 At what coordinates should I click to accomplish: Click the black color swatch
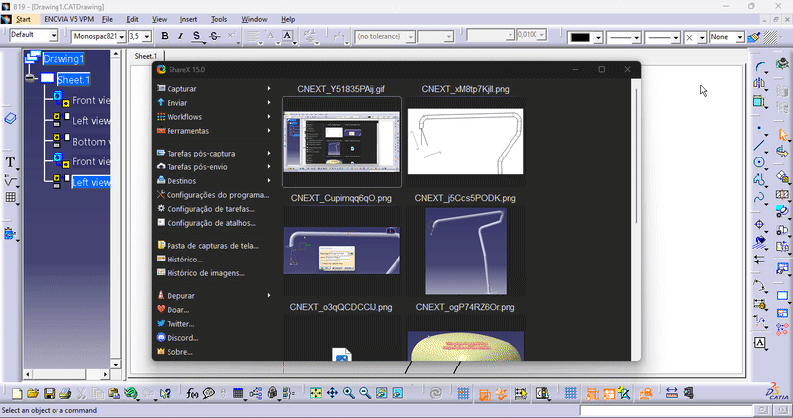581,38
